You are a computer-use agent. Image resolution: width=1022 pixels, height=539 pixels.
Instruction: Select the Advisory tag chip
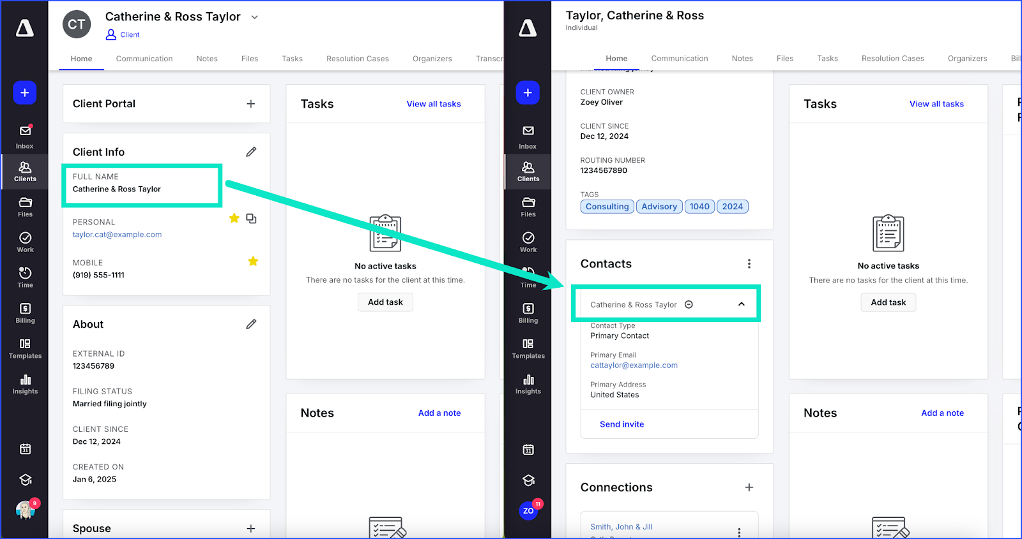pyautogui.click(x=659, y=207)
